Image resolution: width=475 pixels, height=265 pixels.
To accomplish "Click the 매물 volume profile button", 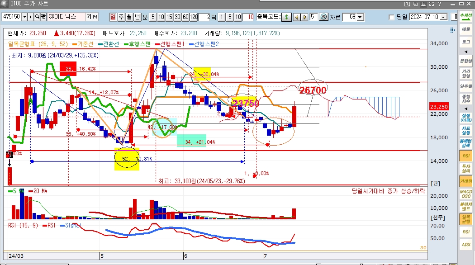I will tap(466, 29).
